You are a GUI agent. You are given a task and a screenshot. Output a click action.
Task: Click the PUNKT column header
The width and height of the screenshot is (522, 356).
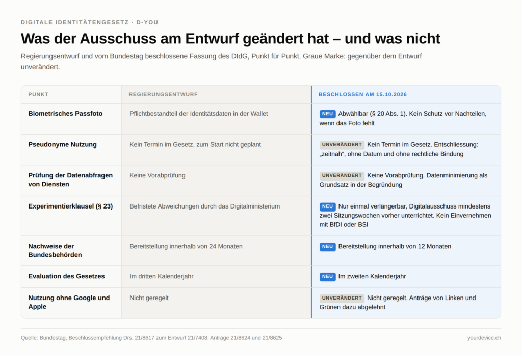38,94
